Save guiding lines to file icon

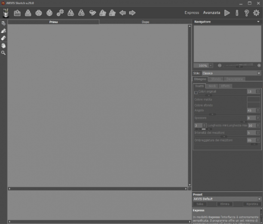pos(113,13)
